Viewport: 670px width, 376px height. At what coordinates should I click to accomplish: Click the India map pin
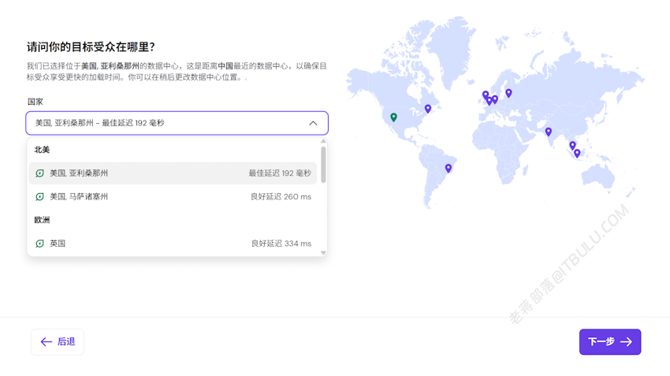(549, 132)
